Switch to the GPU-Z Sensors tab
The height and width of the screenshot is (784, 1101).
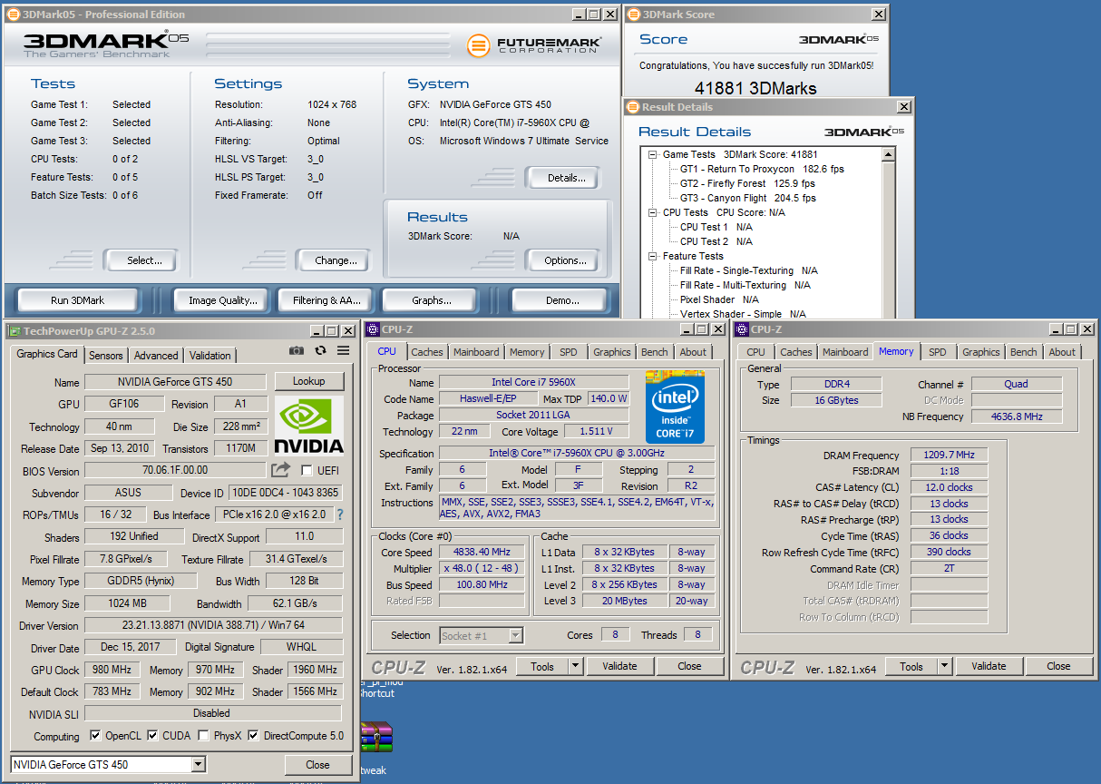pos(106,356)
